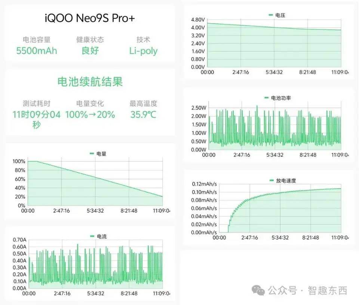
Task: Click the 60% axis label in 电量 chart
Action: tap(20, 179)
